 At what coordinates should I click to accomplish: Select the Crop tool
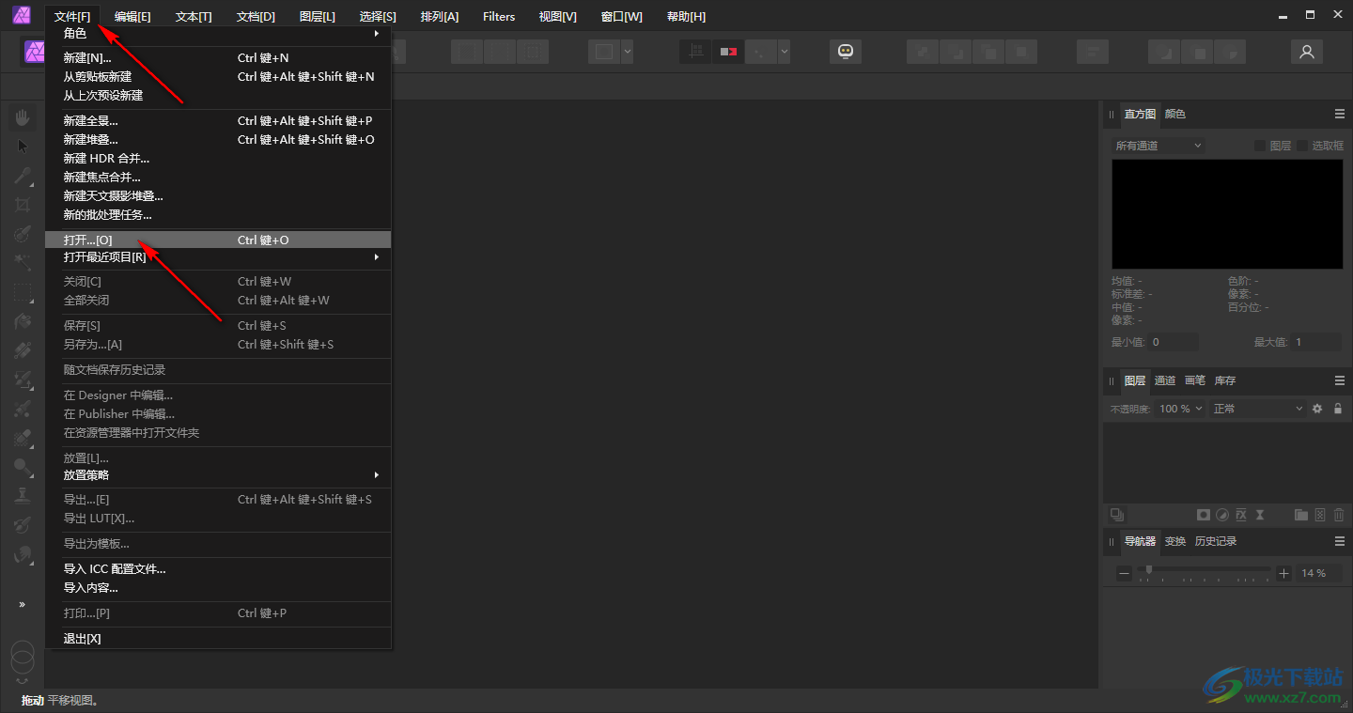23,205
